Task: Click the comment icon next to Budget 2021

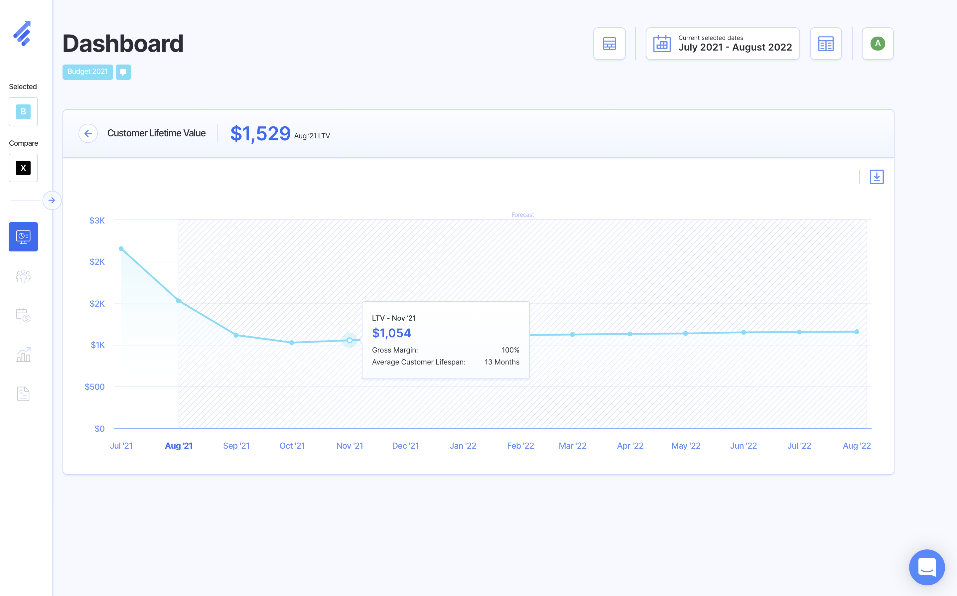Action: (x=123, y=72)
